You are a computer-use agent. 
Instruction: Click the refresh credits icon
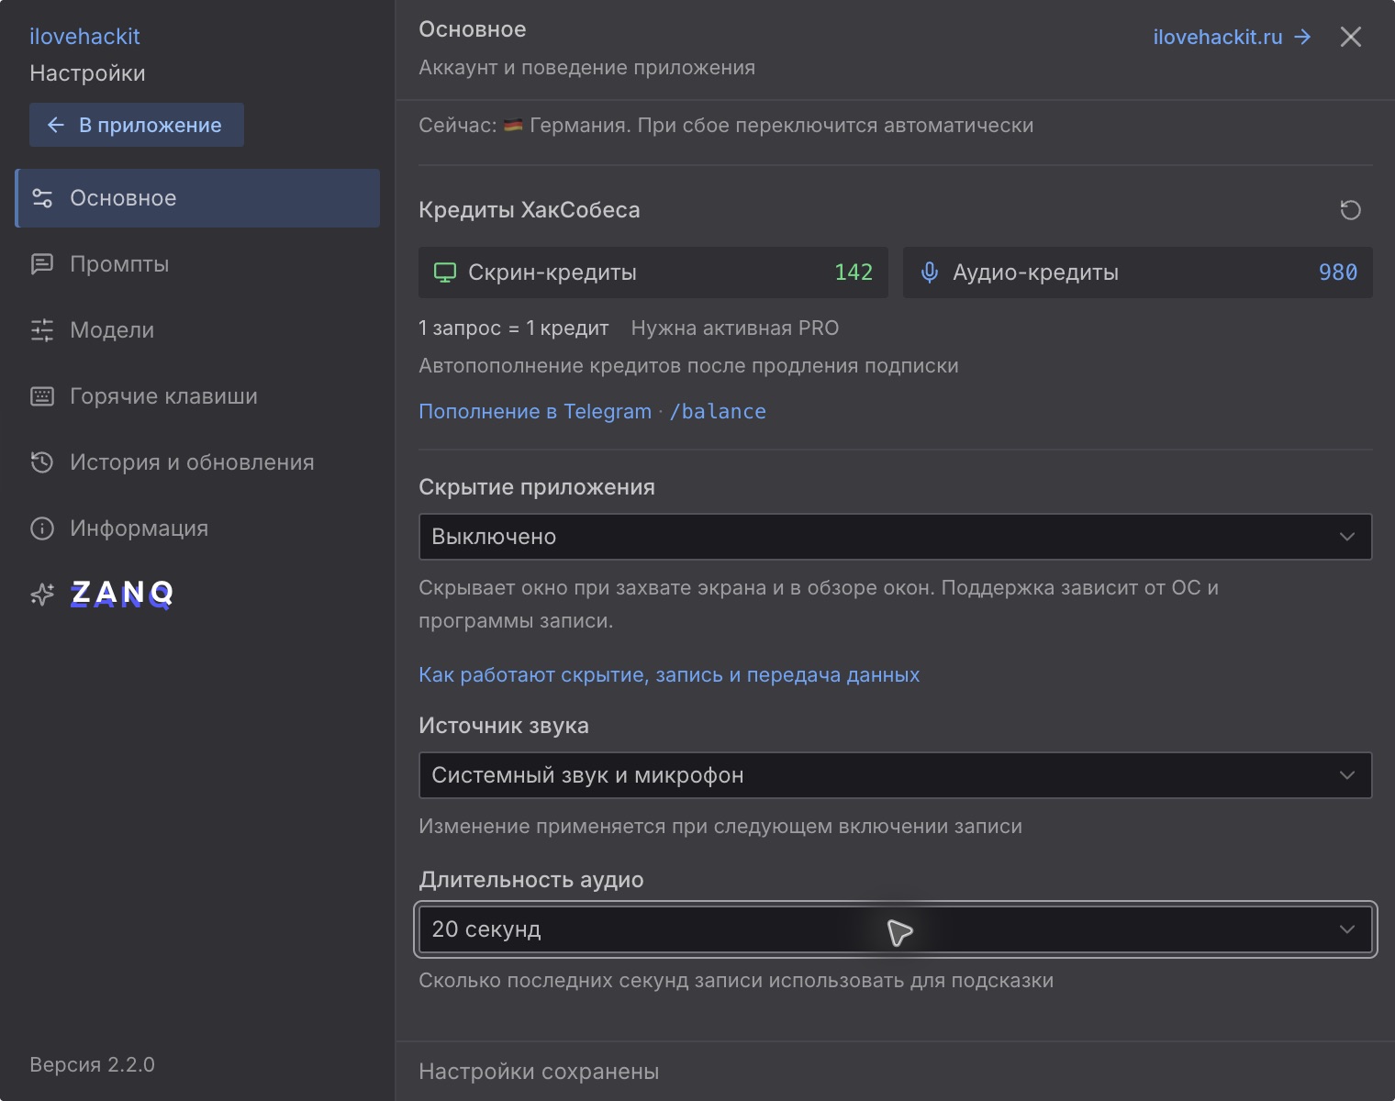pyautogui.click(x=1350, y=210)
